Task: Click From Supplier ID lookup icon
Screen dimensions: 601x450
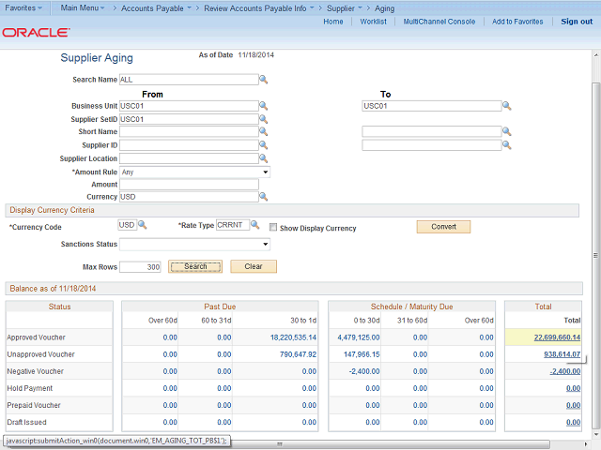Action: 264,145
